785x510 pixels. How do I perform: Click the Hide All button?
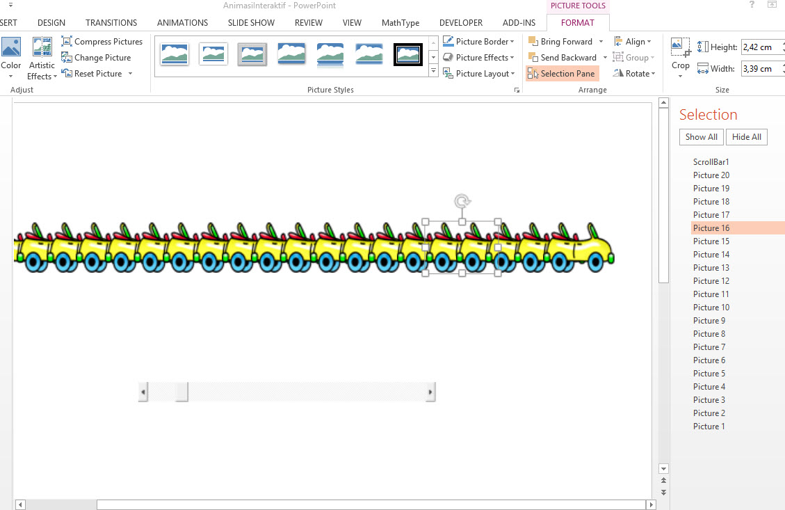(746, 137)
